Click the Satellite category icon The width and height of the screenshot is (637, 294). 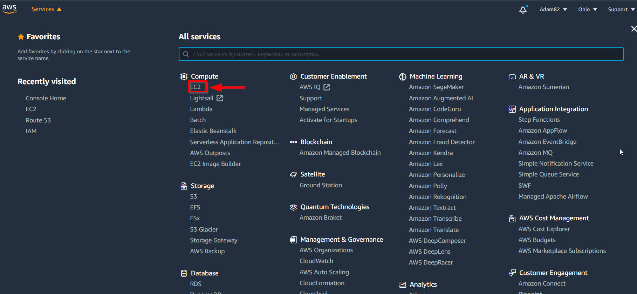coord(293,174)
